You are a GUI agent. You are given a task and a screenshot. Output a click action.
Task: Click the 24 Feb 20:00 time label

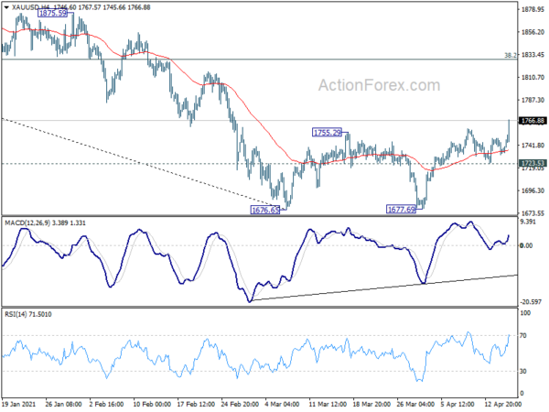coord(240,404)
